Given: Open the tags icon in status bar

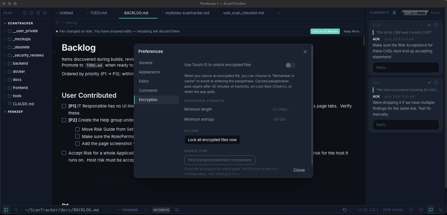Looking at the screenshot, I should (411, 210).
